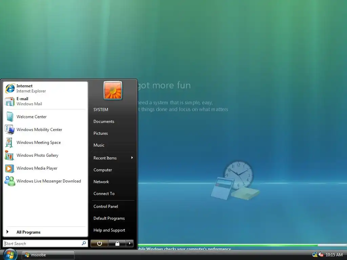The image size is (347, 260).
Task: Click the green performance progress bar
Action: pyautogui.click(x=242, y=245)
